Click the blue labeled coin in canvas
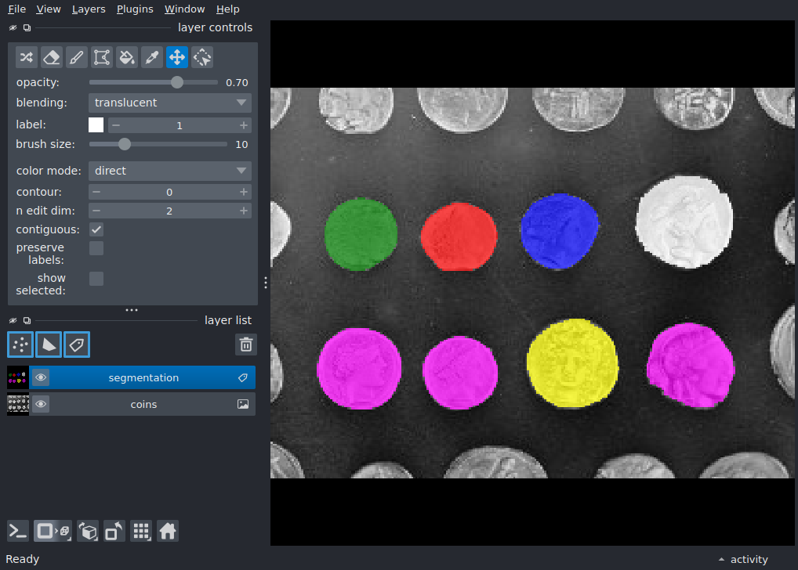The height and width of the screenshot is (570, 798). (560, 231)
